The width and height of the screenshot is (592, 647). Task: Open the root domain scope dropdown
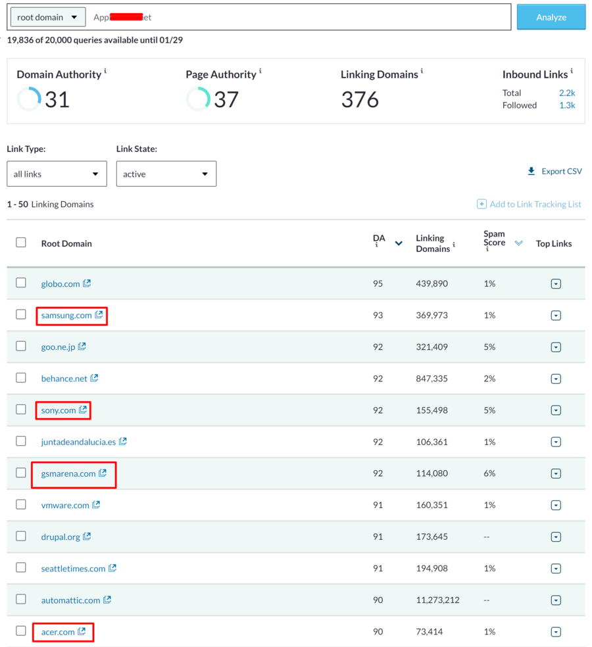[x=48, y=17]
